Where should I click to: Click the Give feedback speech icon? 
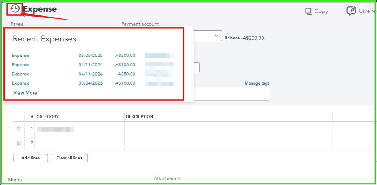(x=351, y=11)
